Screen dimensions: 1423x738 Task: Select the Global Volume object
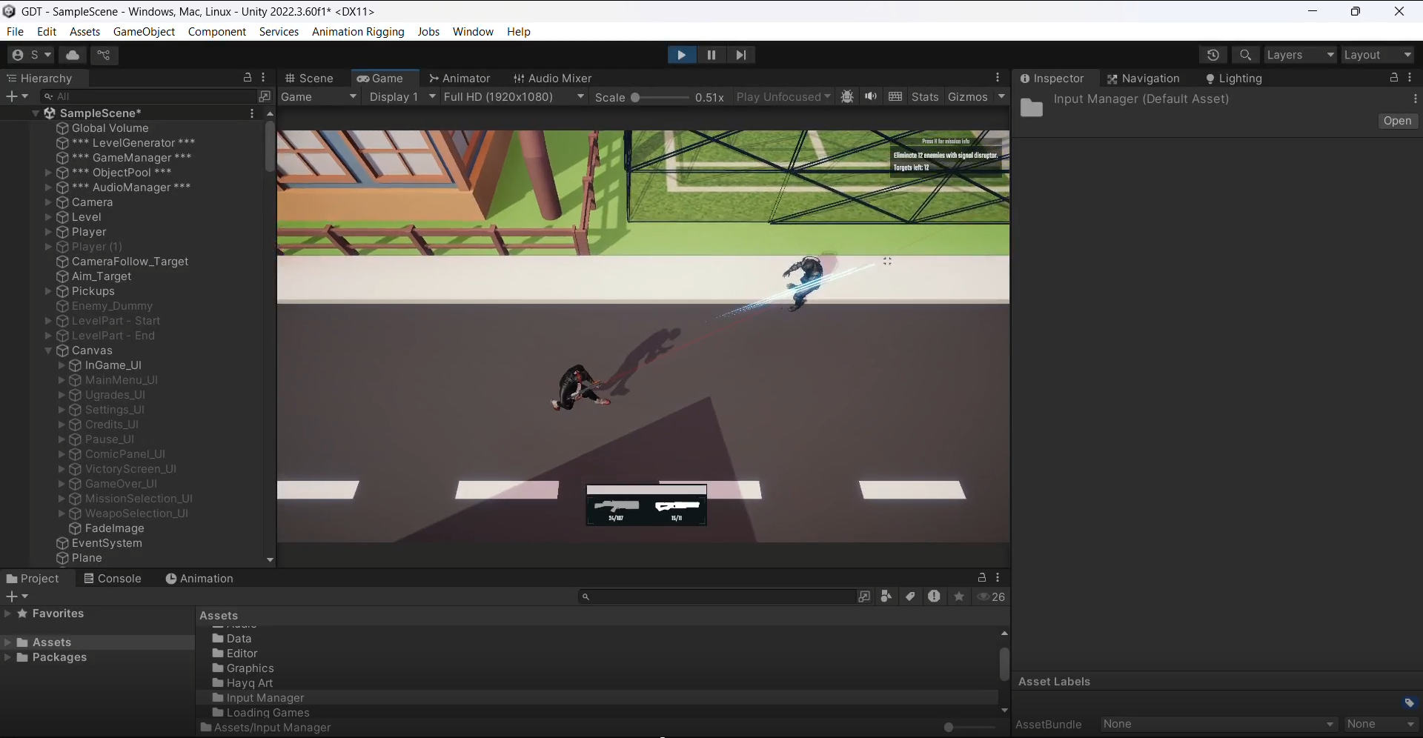(110, 128)
